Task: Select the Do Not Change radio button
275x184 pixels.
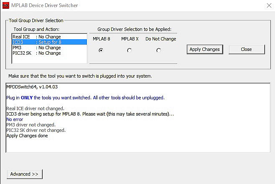Action: click(158, 50)
